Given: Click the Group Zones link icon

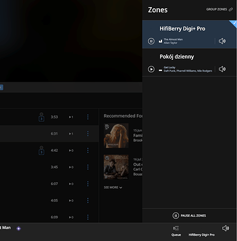Looking at the screenshot, I should coord(231,10).
